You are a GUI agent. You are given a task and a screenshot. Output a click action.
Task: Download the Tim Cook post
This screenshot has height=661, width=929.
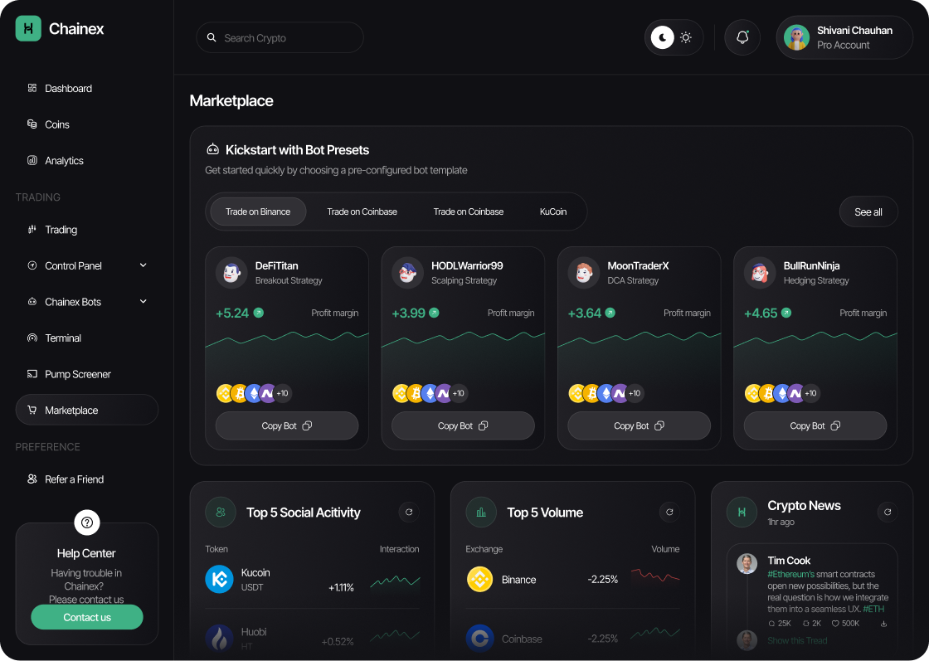883,623
